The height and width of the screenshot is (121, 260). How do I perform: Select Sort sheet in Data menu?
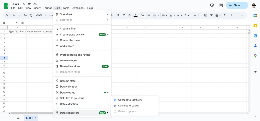tap(82, 14)
